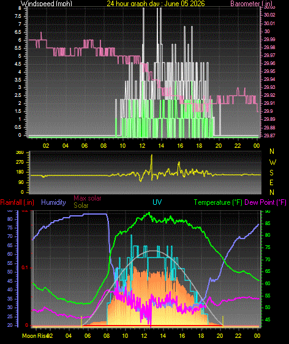Click '4.5' on the windspeed axis
289x344 pixels.
pyautogui.click(x=18, y=64)
